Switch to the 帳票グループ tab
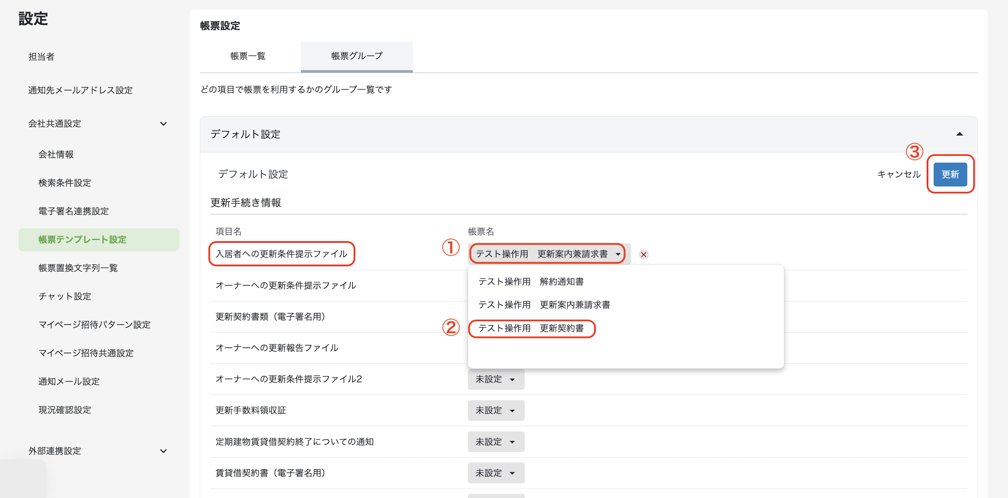This screenshot has width=1008, height=498. click(357, 56)
